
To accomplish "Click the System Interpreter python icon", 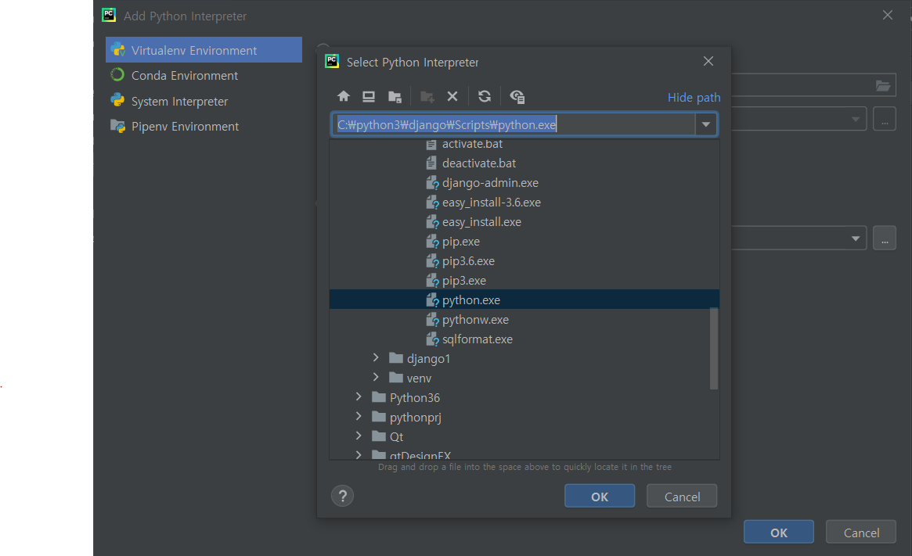I will pyautogui.click(x=117, y=101).
